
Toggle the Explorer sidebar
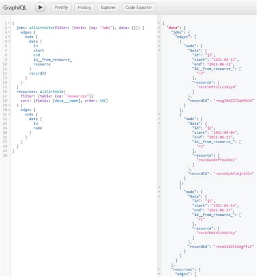click(108, 8)
